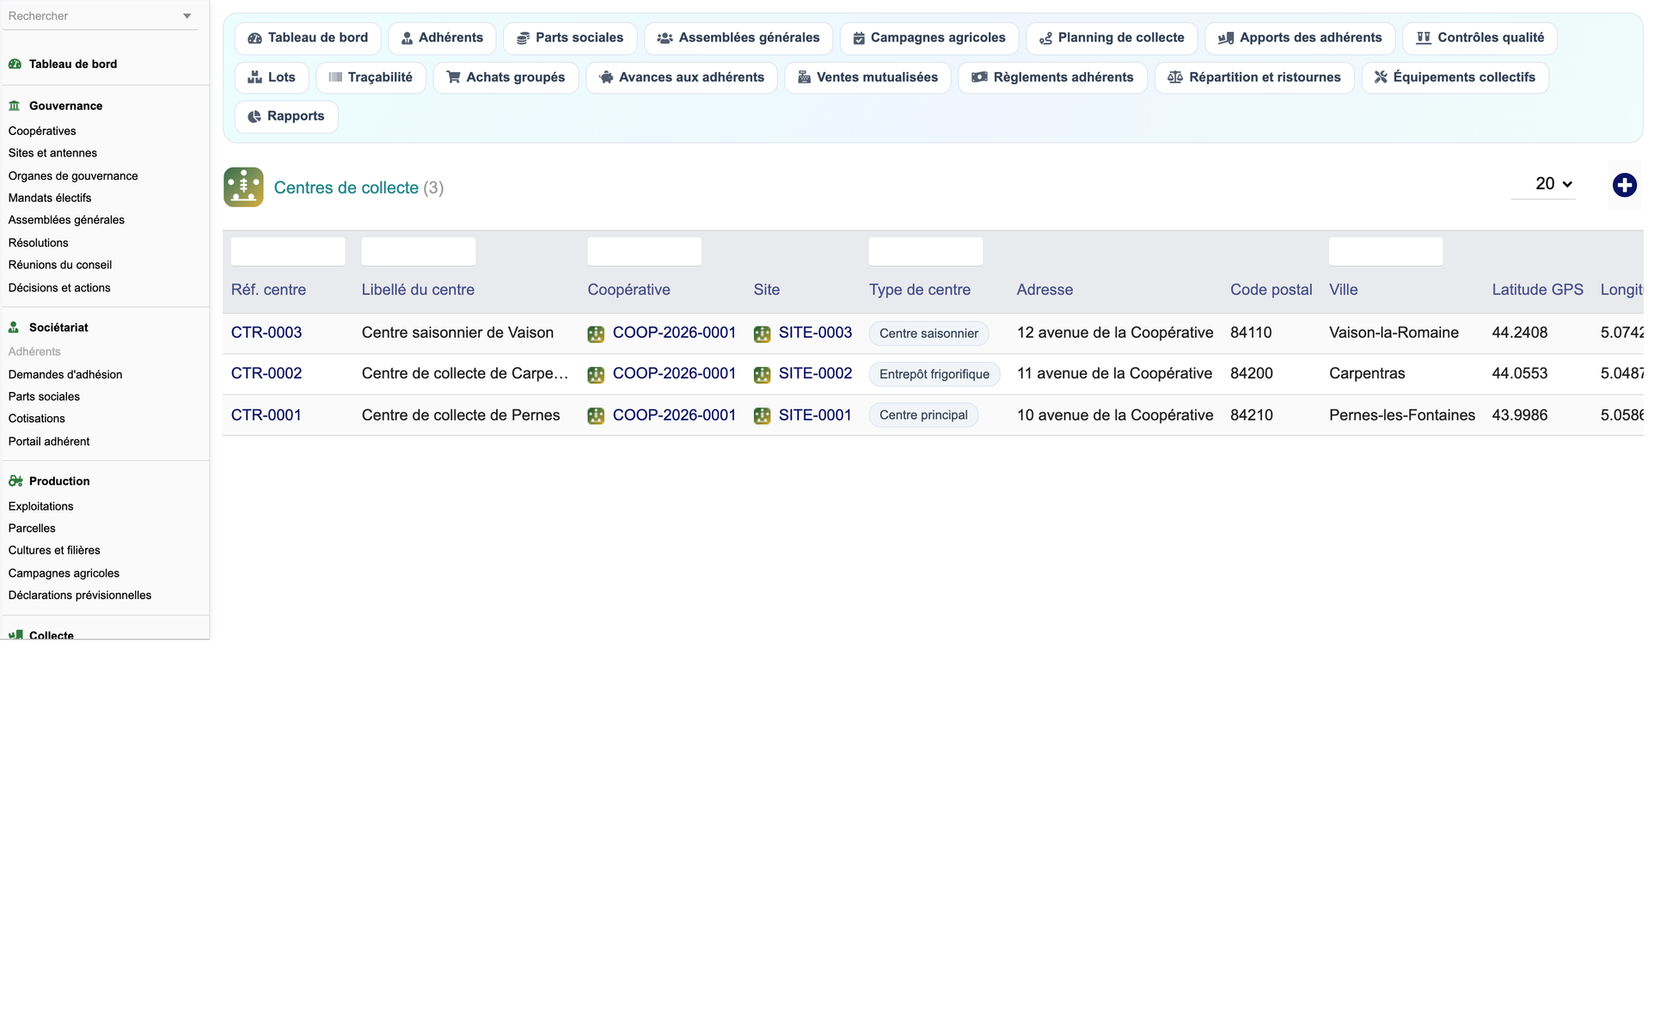This screenshot has width=1673, height=1035.
Task: Open Exploitations in the sidebar
Action: pos(40,506)
